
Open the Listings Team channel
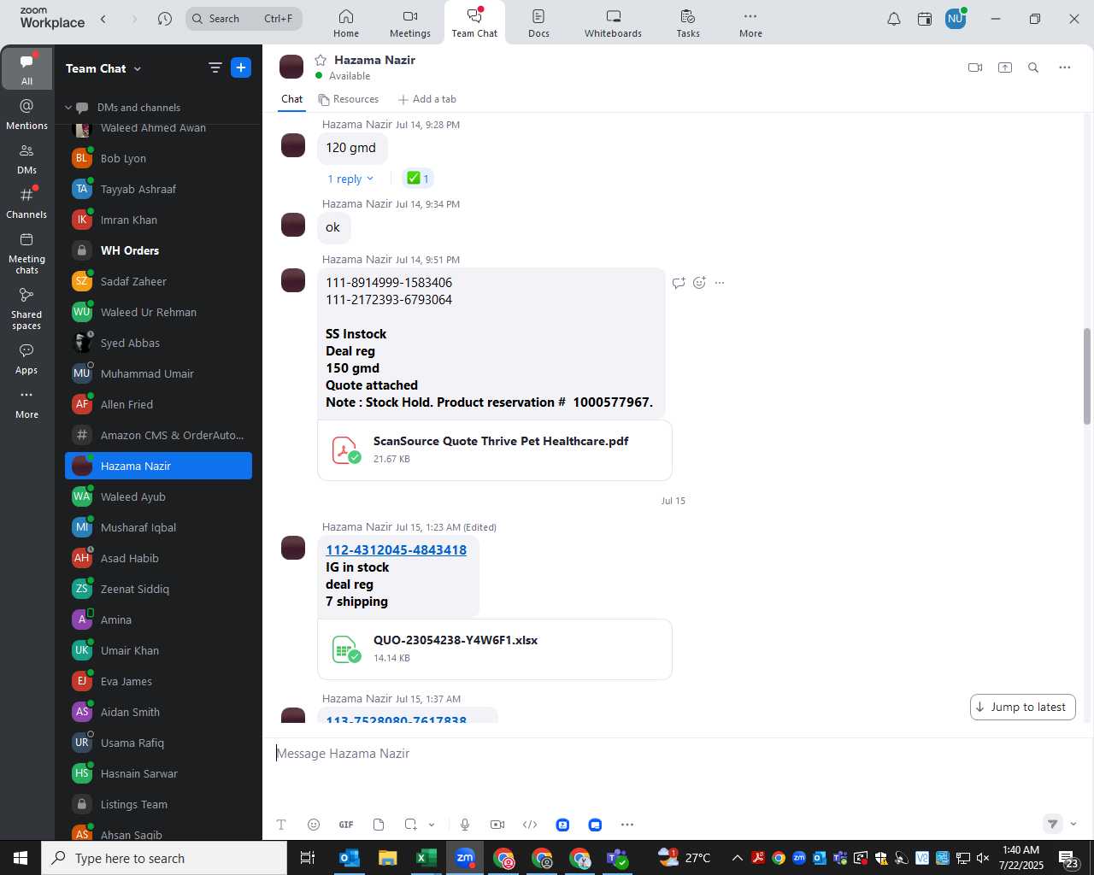click(x=159, y=804)
